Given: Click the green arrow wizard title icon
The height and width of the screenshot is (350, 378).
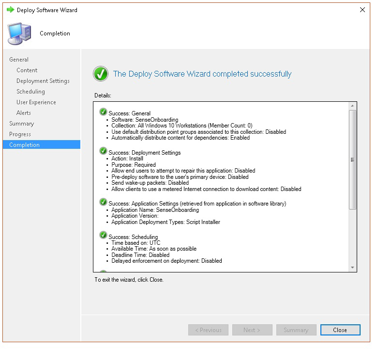Looking at the screenshot, I should [10, 10].
